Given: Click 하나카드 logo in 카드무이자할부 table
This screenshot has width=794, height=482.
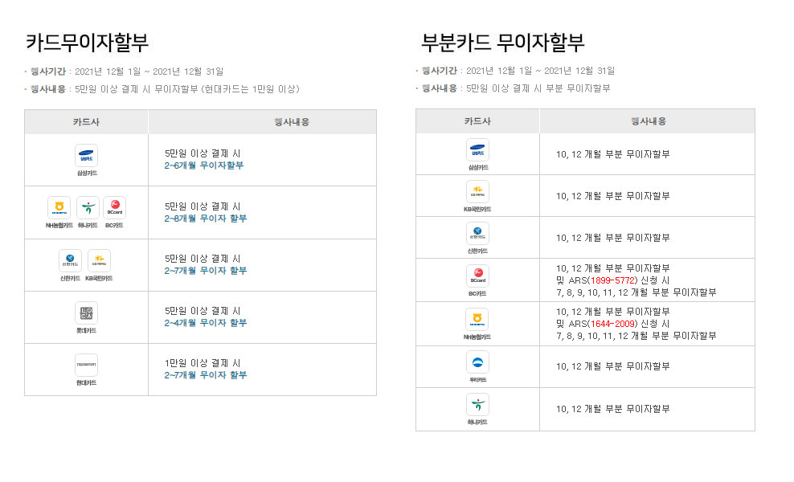Looking at the screenshot, I should point(88,208).
